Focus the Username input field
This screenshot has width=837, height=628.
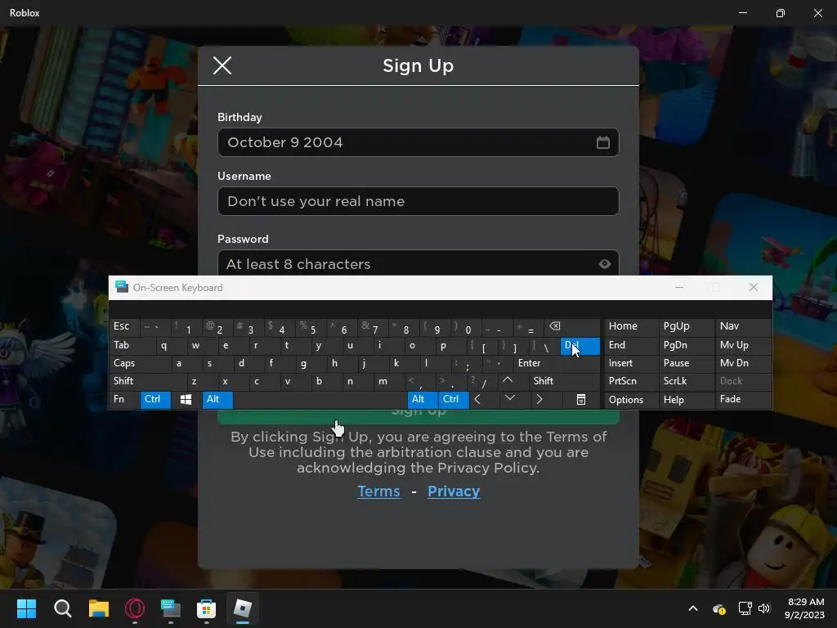[418, 201]
